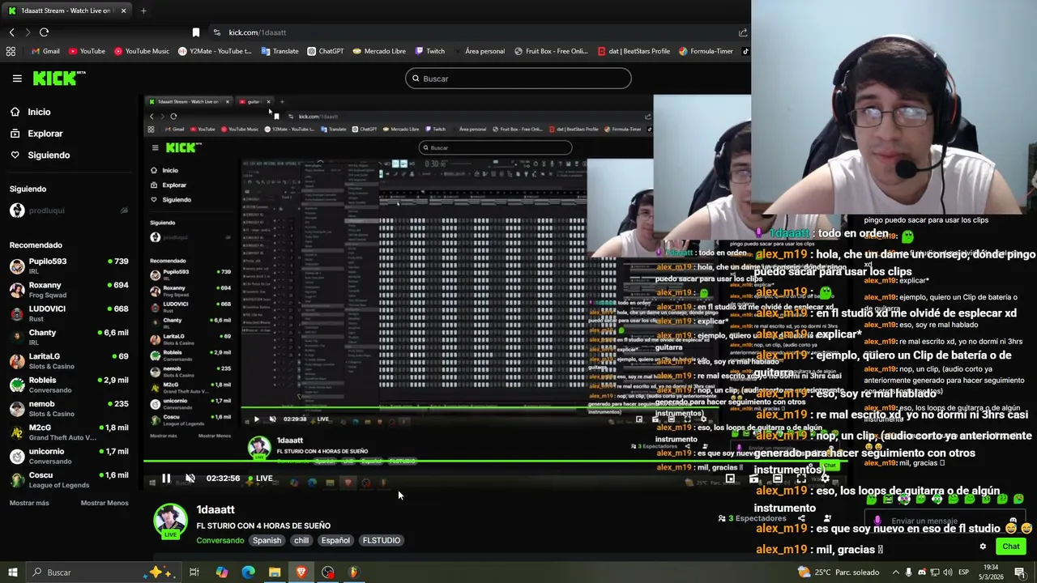The width and height of the screenshot is (1037, 583).
Task: Open dat BeatStars Profile bookmark
Action: [x=634, y=51]
